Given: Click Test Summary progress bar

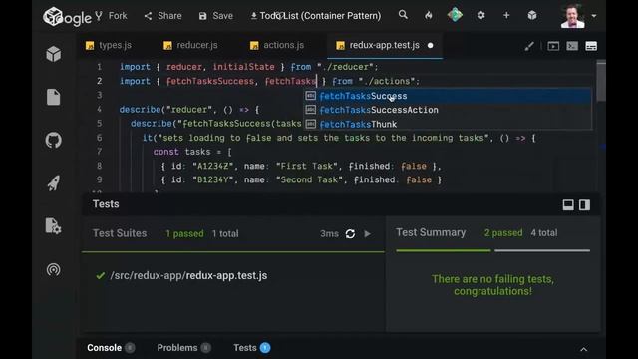Looking at the screenshot, I should coord(492,250).
